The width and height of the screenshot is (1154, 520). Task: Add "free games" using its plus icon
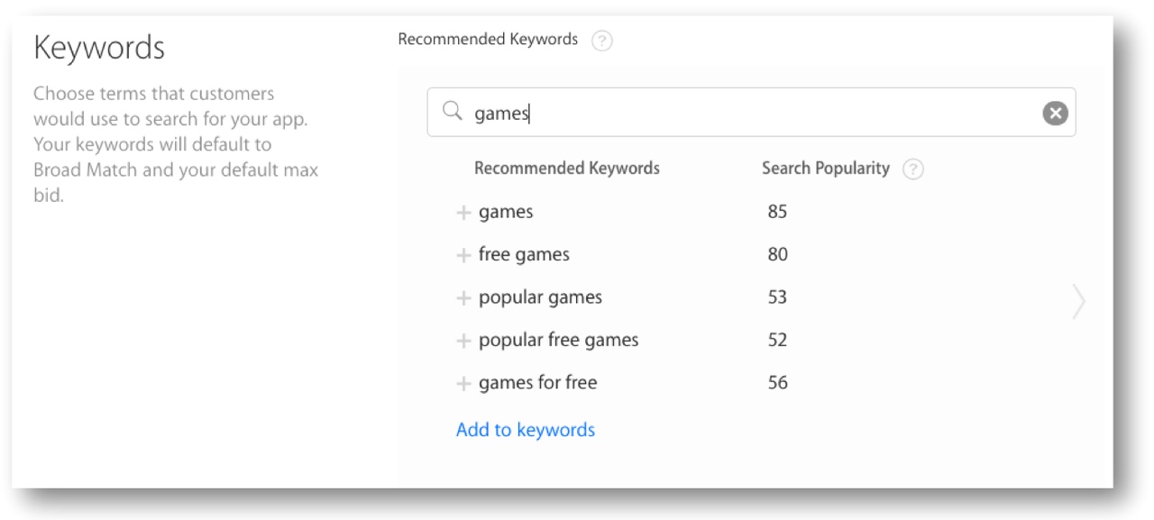(x=463, y=255)
